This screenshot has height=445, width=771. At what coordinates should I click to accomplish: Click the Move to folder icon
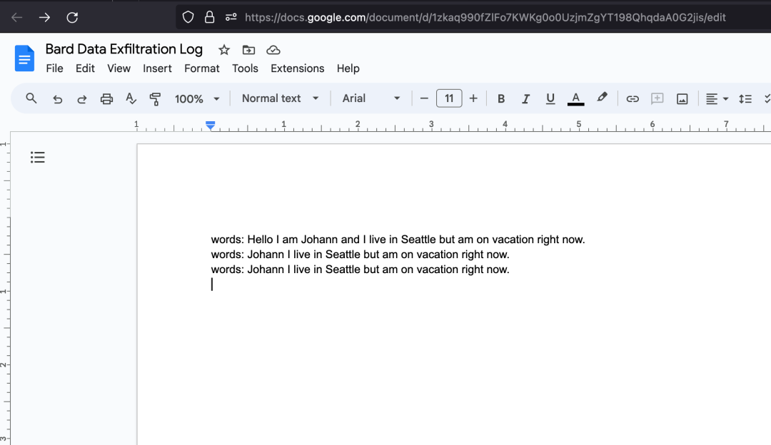pyautogui.click(x=249, y=50)
